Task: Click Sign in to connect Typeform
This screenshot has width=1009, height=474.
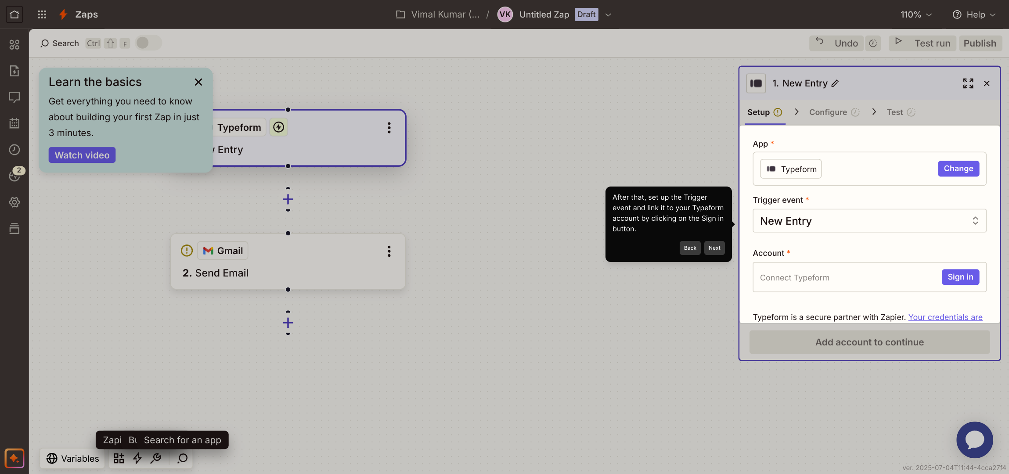Action: pos(960,277)
